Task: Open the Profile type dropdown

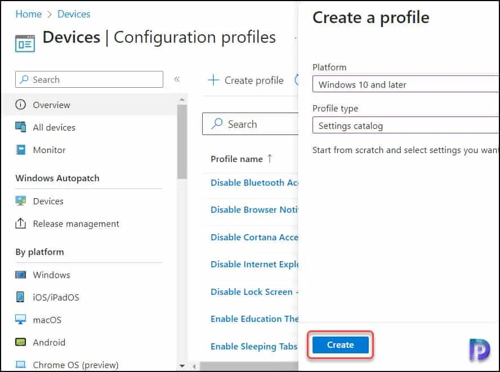Action: point(406,126)
